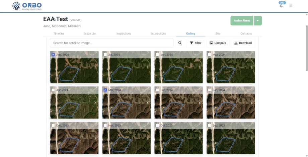Viewport: 308px width, 157px height.
Task: Click the Action Menu button
Action: [242, 21]
